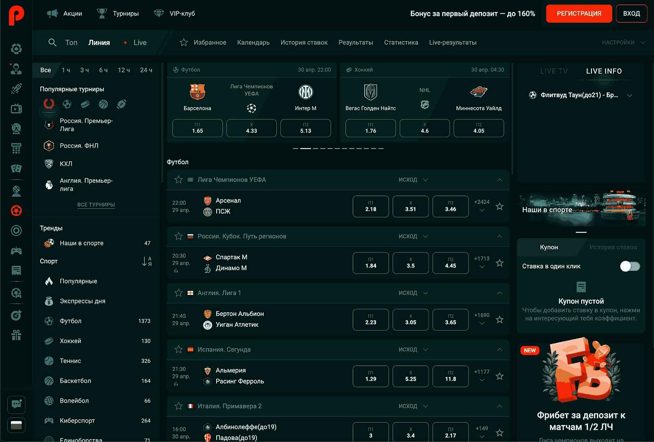Open the red football icon in left sidebar
The image size is (654, 442).
point(16,210)
